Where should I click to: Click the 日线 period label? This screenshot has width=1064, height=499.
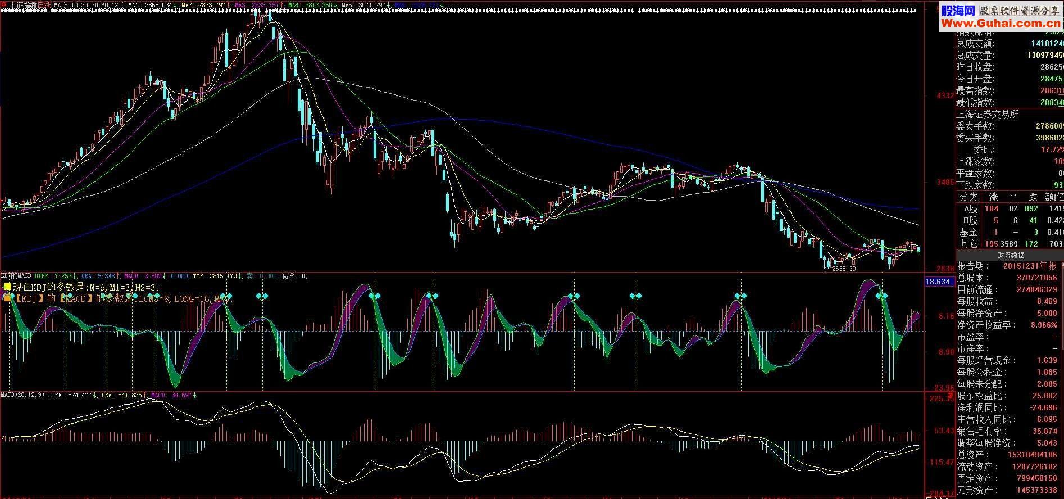44,5
